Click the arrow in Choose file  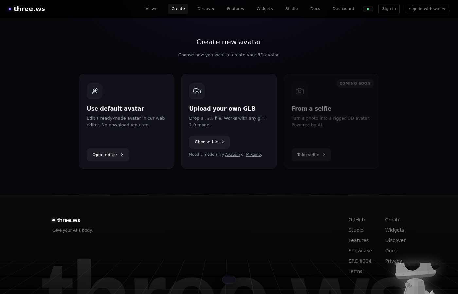coord(222,142)
